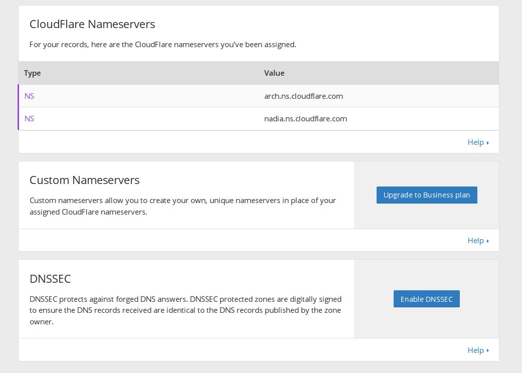The height and width of the screenshot is (373, 522).
Task: Click NS type in nadia.ns.cloudflare.com row
Action: 29,119
